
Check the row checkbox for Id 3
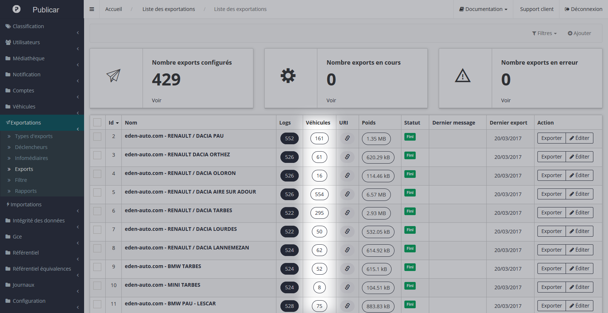point(97,155)
